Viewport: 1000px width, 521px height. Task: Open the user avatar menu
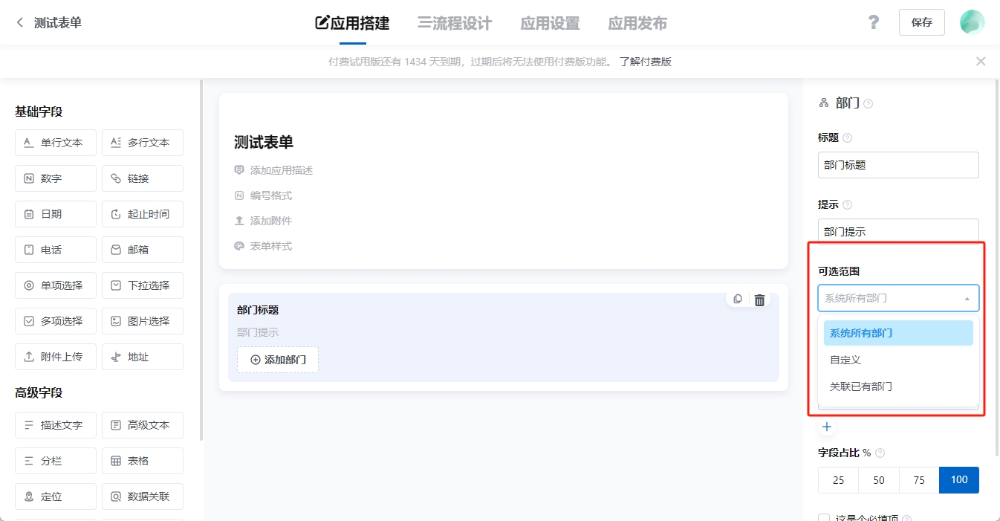click(x=972, y=22)
